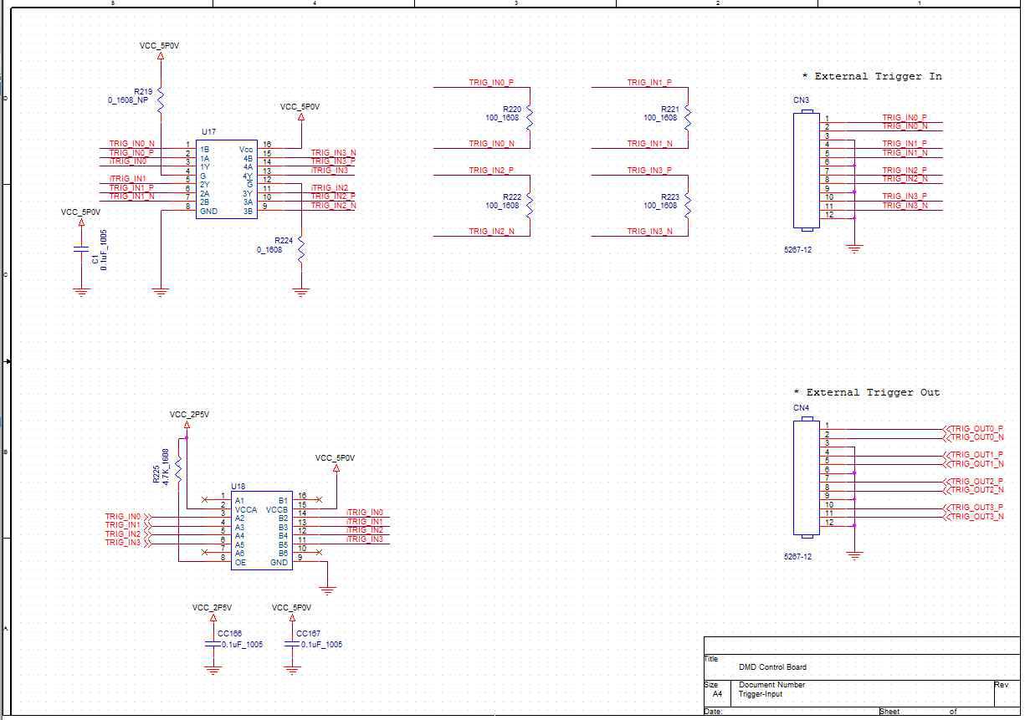Screen dimensions: 1025x720
Task: Click the ground symbol under CN3
Action: click(854, 248)
